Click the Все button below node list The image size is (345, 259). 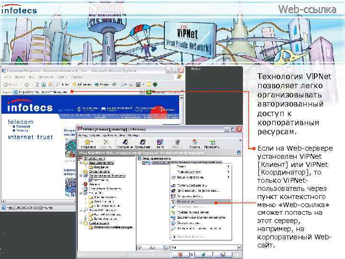(x=150, y=247)
